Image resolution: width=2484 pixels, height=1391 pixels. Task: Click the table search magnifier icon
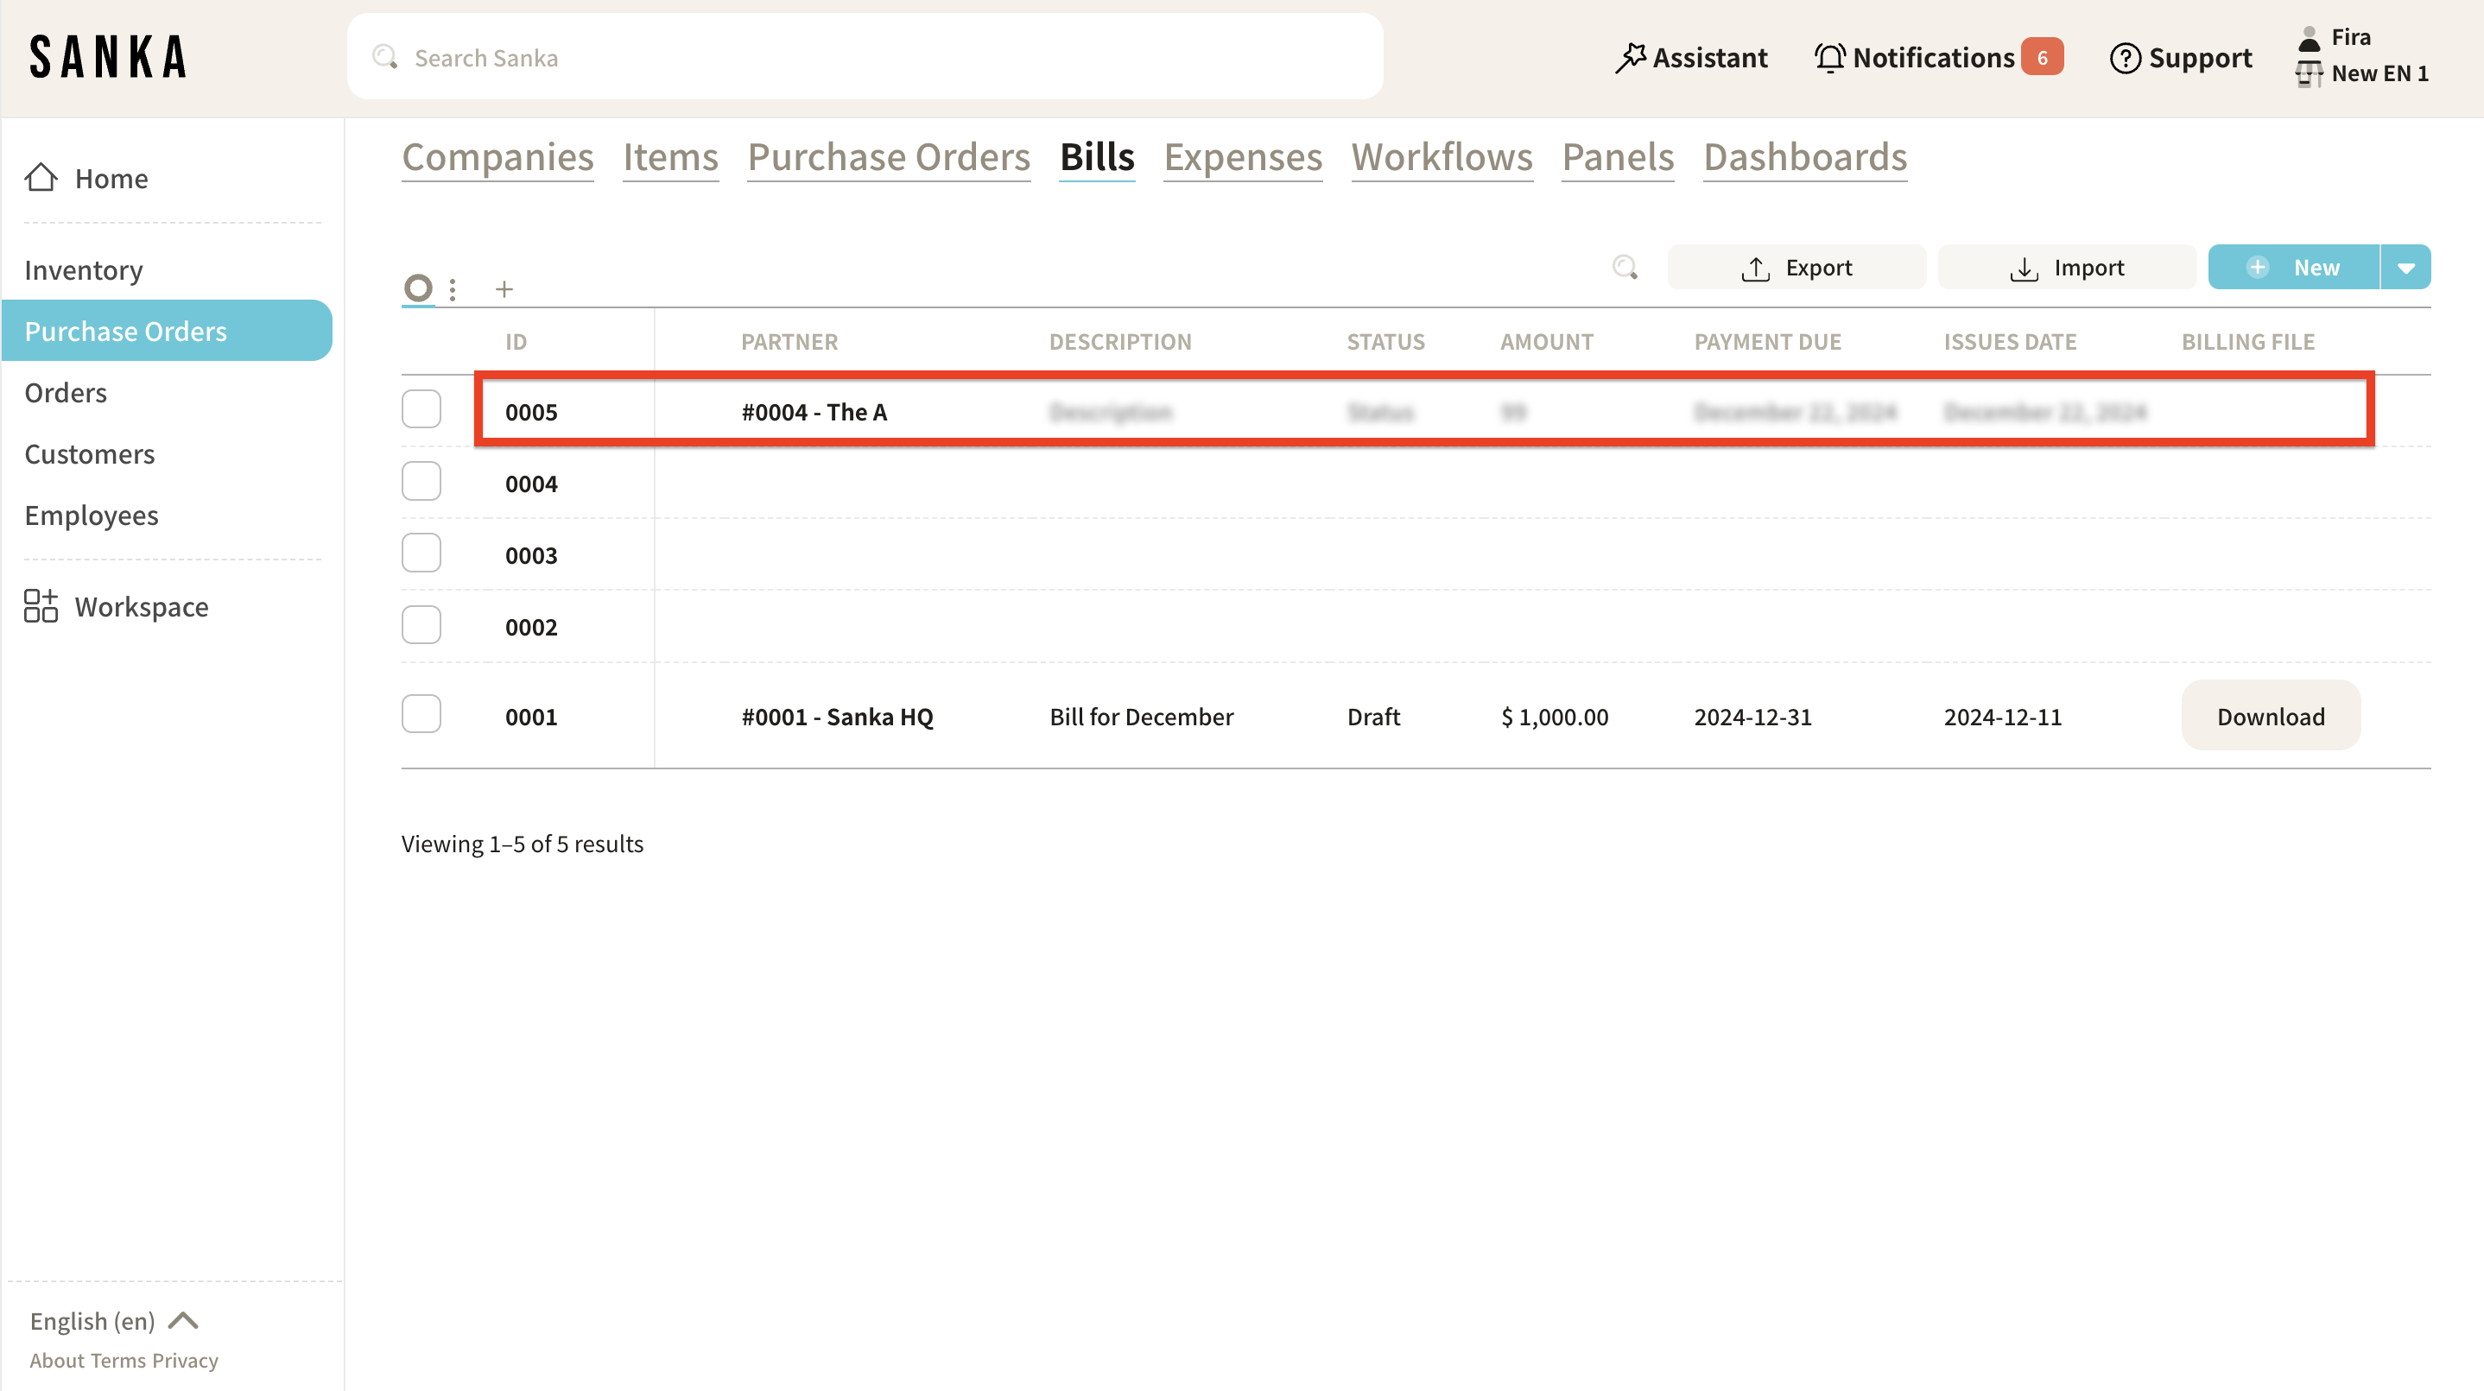[x=1625, y=267]
